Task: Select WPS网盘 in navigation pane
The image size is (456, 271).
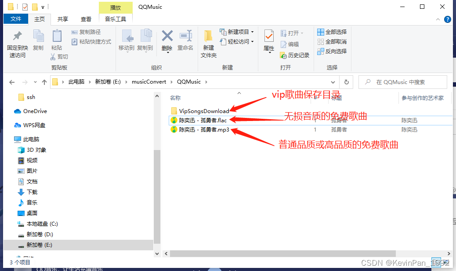Action: [30, 125]
